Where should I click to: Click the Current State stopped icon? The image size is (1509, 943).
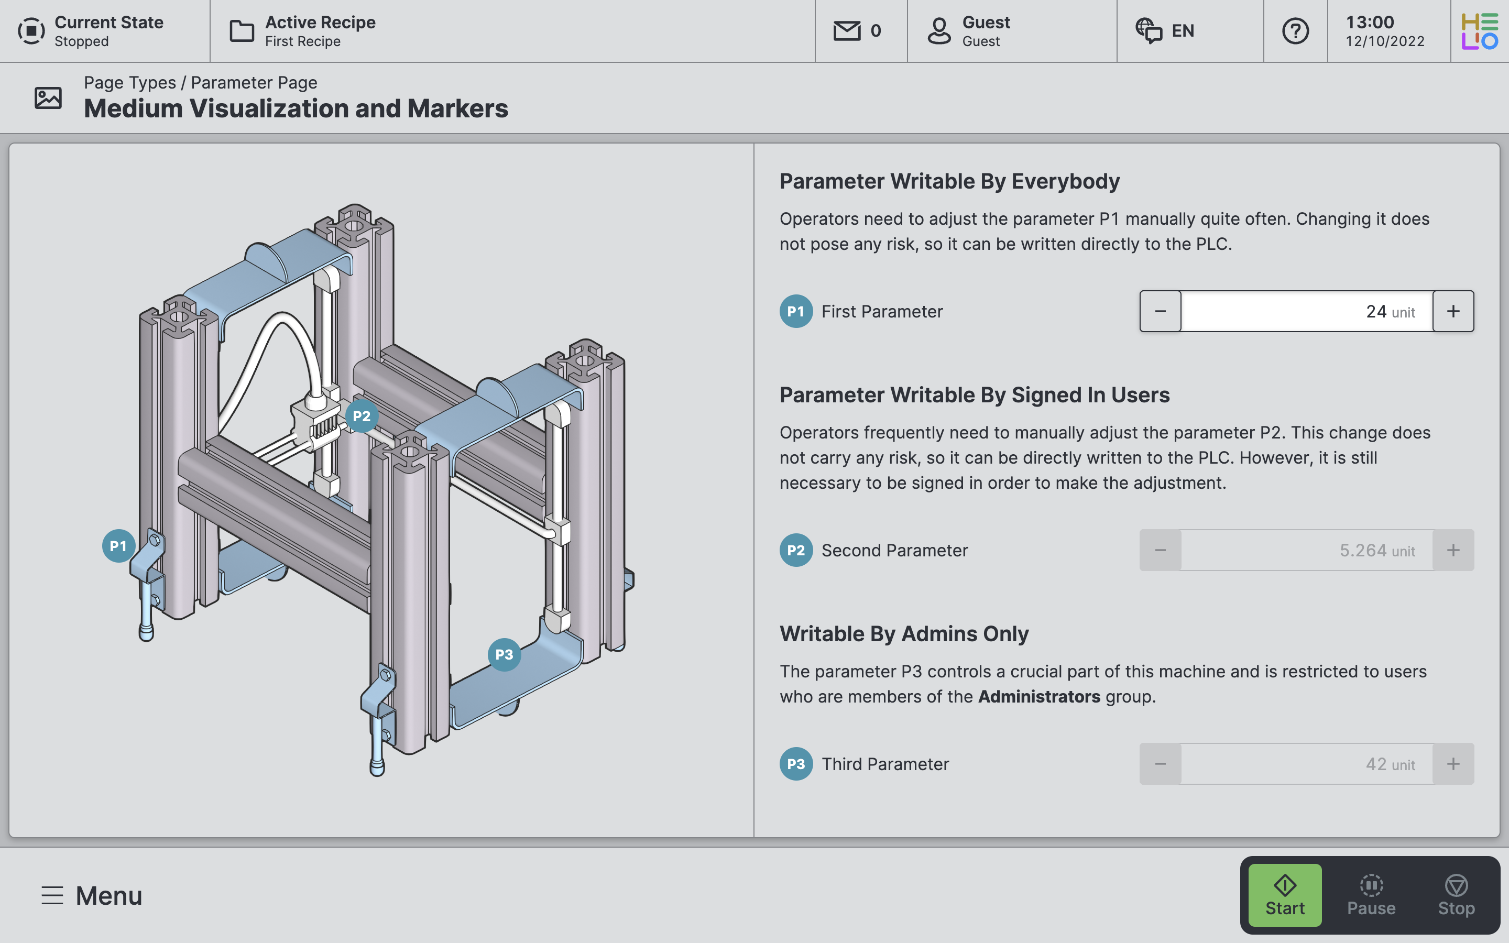coord(31,30)
